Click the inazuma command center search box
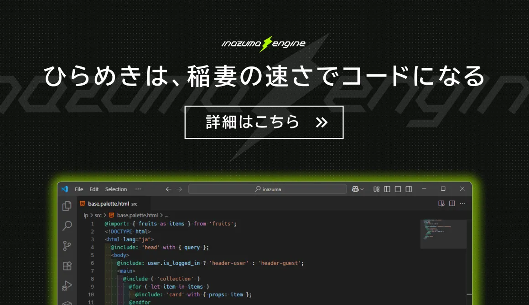This screenshot has width=529, height=305. 268,189
